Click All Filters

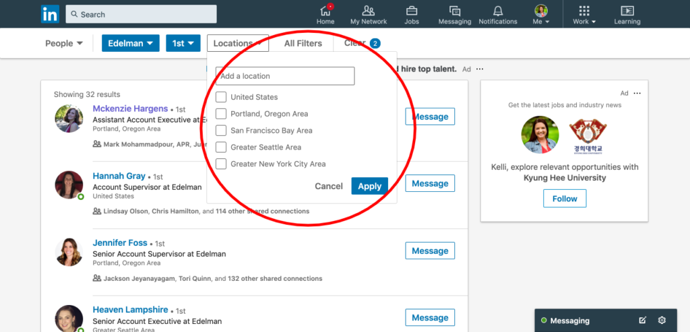click(x=303, y=43)
